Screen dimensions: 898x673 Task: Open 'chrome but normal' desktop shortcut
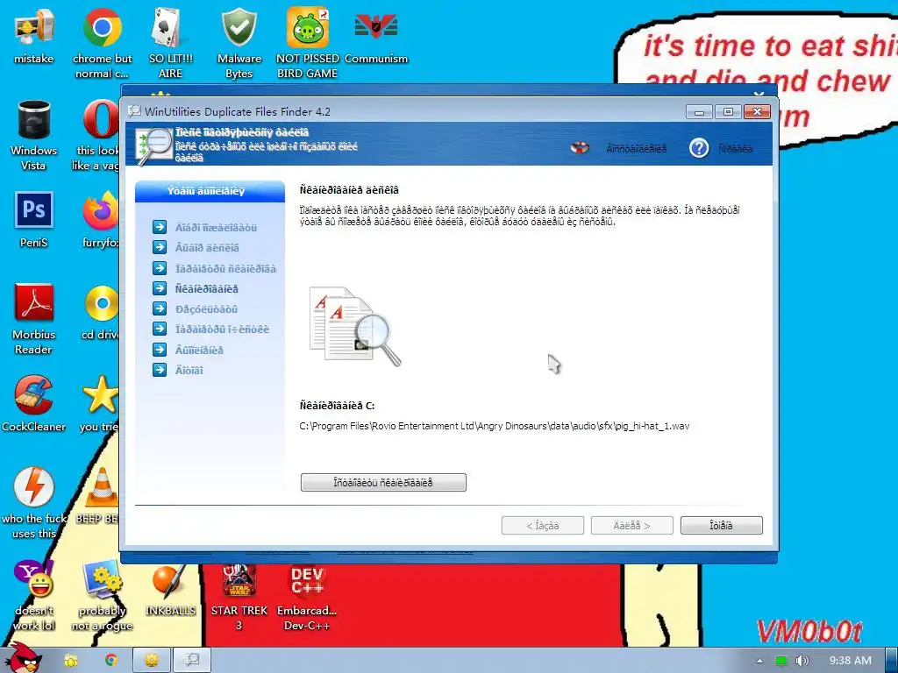pyautogui.click(x=102, y=43)
